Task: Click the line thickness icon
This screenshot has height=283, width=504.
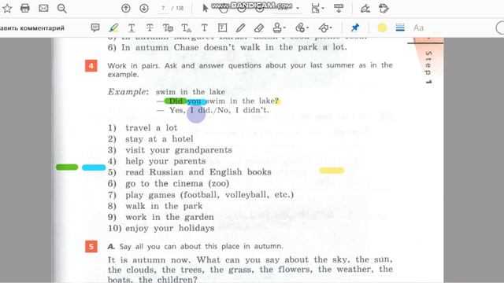Action: [400, 28]
